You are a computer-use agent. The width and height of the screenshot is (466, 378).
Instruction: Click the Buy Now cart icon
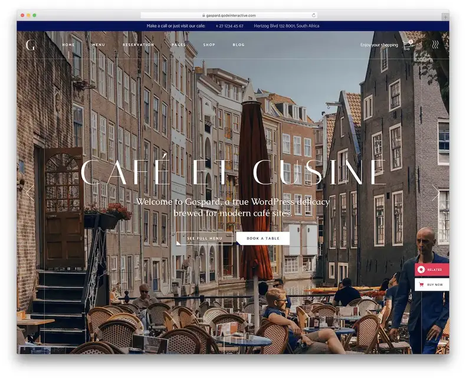pos(421,285)
